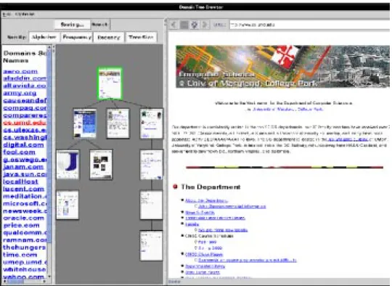Sort domains by Tree Size
The width and height of the screenshot is (392, 286).
pos(142,37)
